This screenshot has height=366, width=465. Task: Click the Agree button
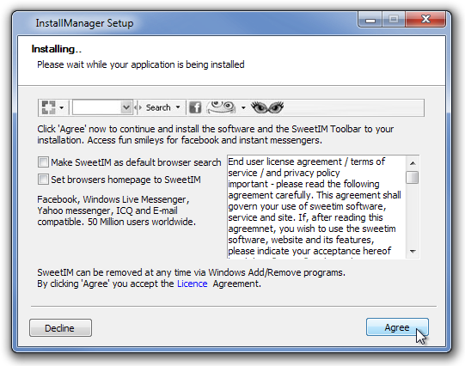(x=397, y=327)
